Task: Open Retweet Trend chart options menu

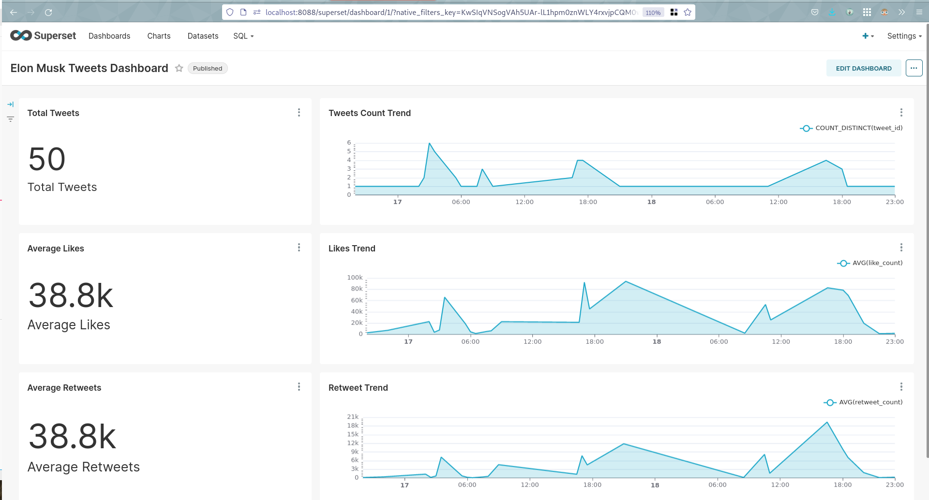Action: click(x=901, y=387)
